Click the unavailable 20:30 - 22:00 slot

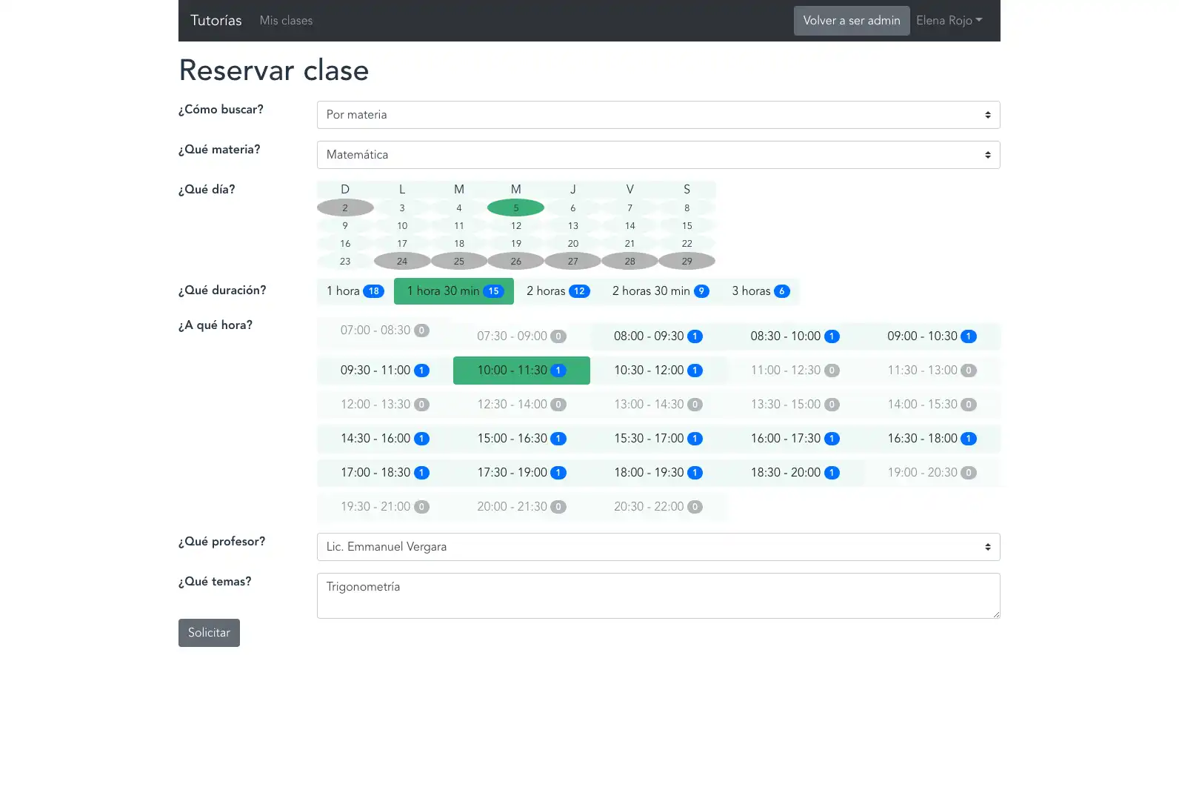point(658,507)
